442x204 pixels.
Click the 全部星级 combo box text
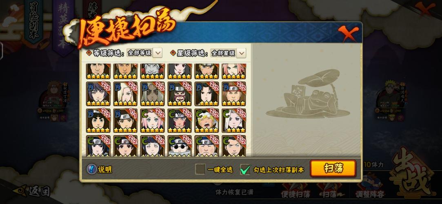coord(223,53)
